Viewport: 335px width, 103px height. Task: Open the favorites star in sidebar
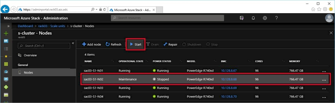point(6,56)
